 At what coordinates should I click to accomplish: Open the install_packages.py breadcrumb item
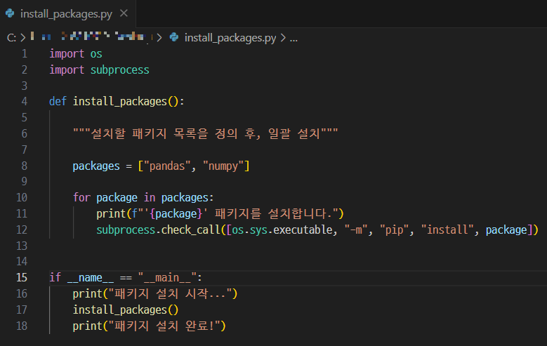230,37
